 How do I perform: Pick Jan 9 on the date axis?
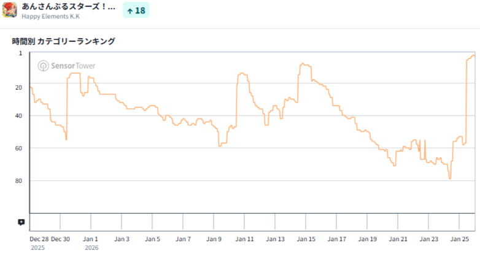click(214, 239)
